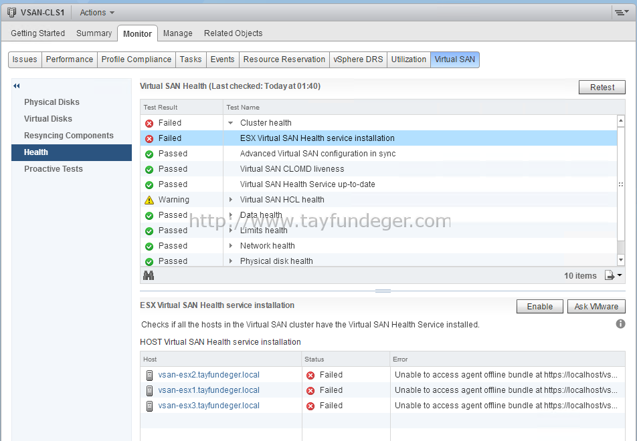Expand the Physical disk health group
Screen dimensions: 637x441
click(x=231, y=261)
